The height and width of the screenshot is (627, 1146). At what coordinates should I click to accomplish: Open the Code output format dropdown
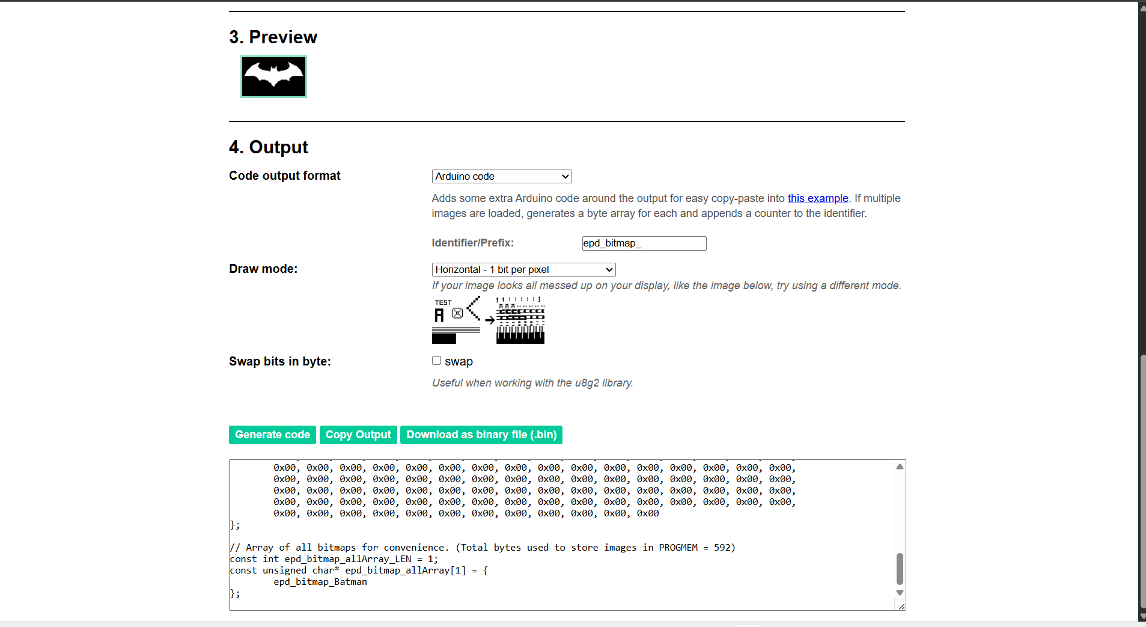click(x=502, y=176)
